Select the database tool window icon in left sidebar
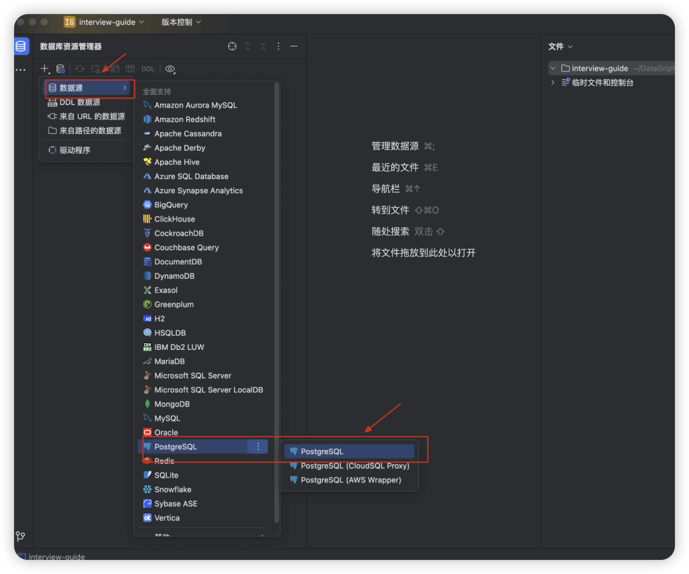 (20, 46)
